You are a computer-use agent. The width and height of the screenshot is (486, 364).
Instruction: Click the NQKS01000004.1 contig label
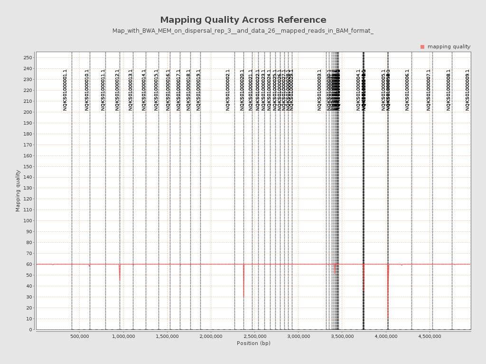coord(358,90)
